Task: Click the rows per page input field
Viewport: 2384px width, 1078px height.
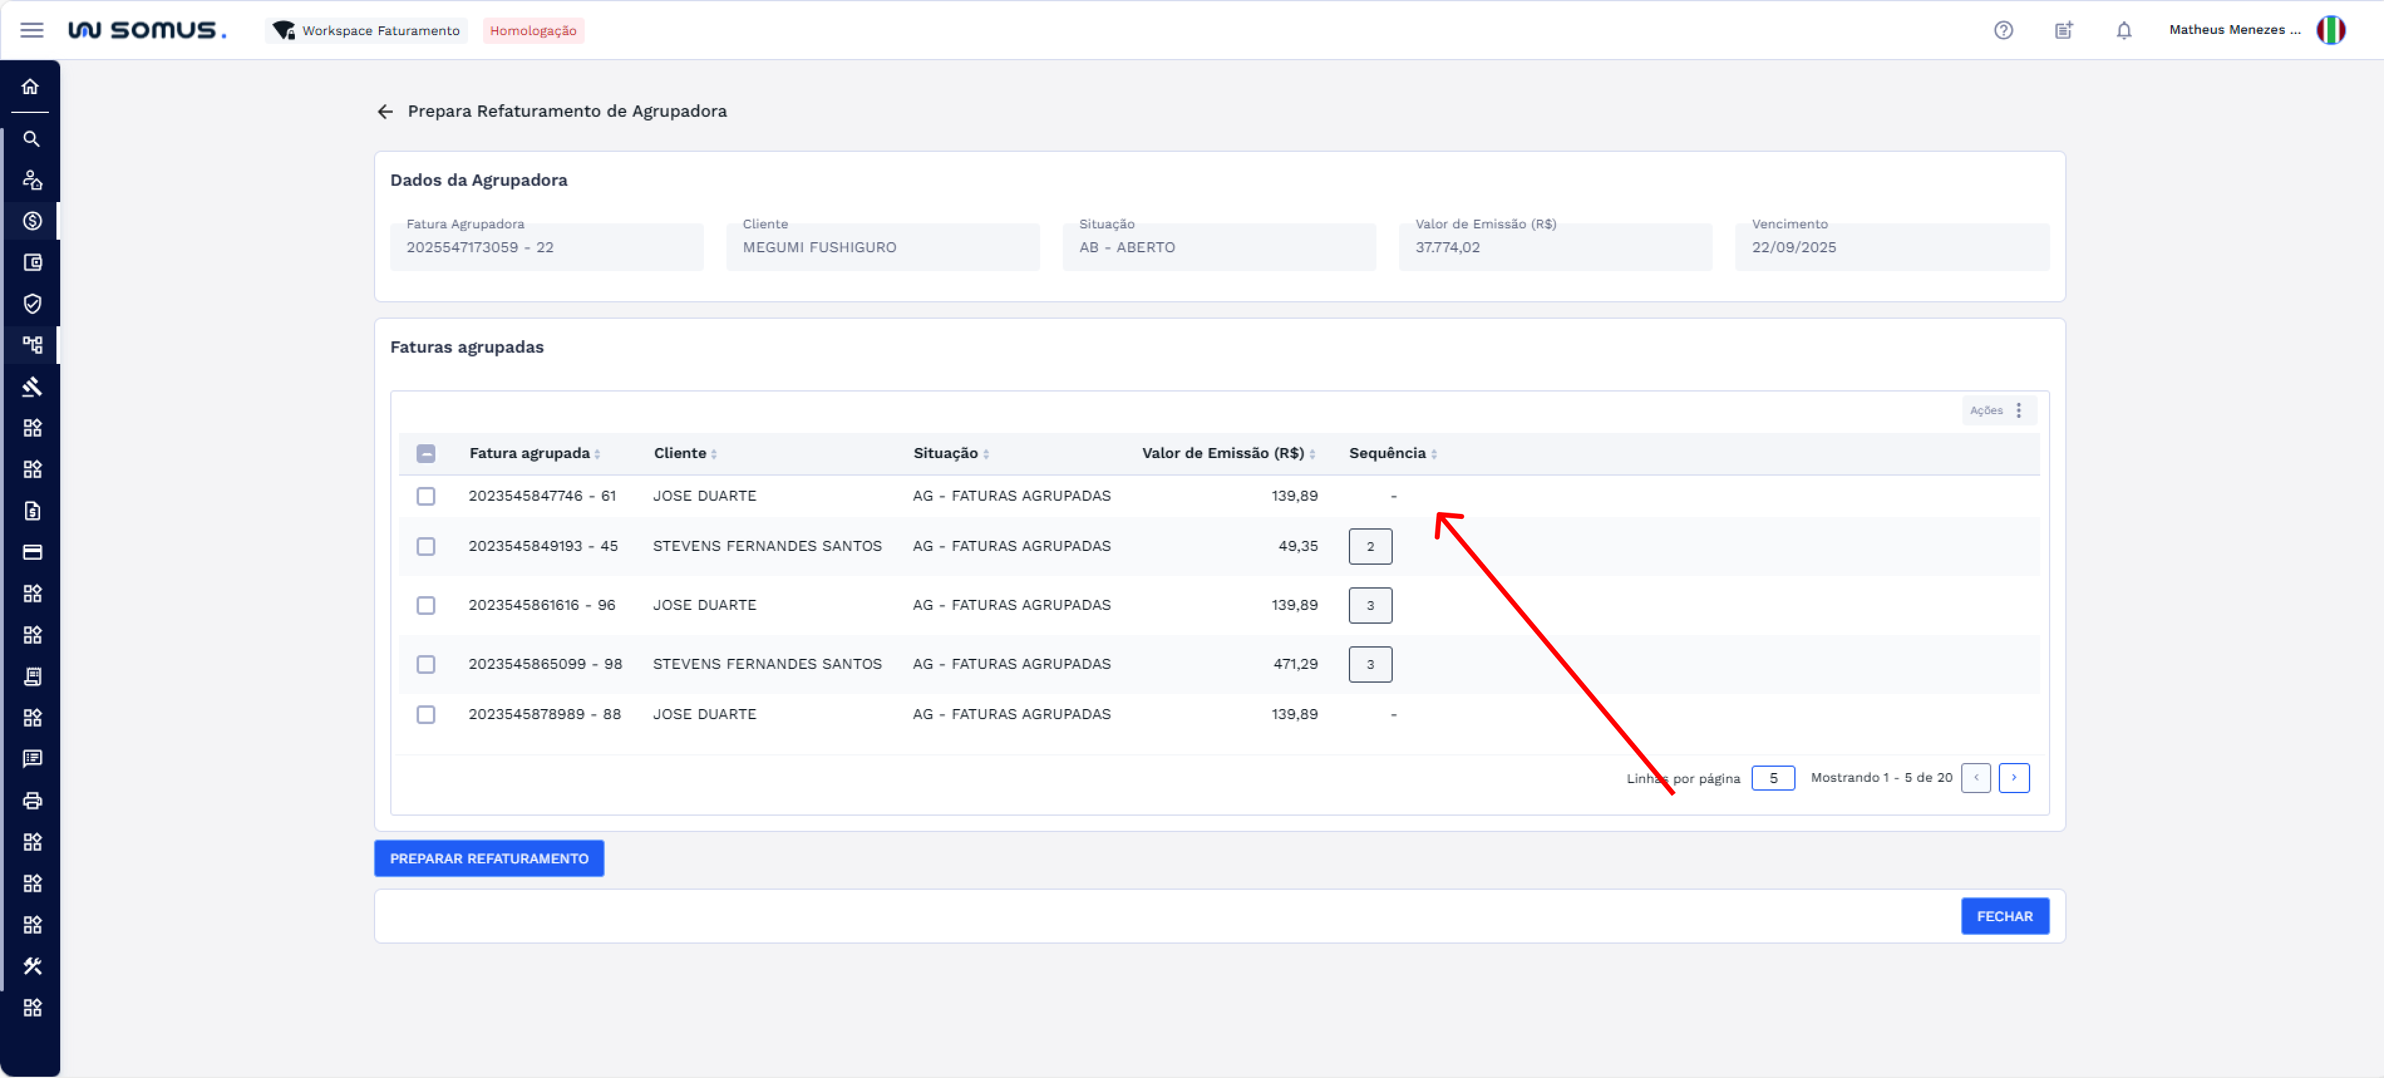Action: pos(1772,778)
